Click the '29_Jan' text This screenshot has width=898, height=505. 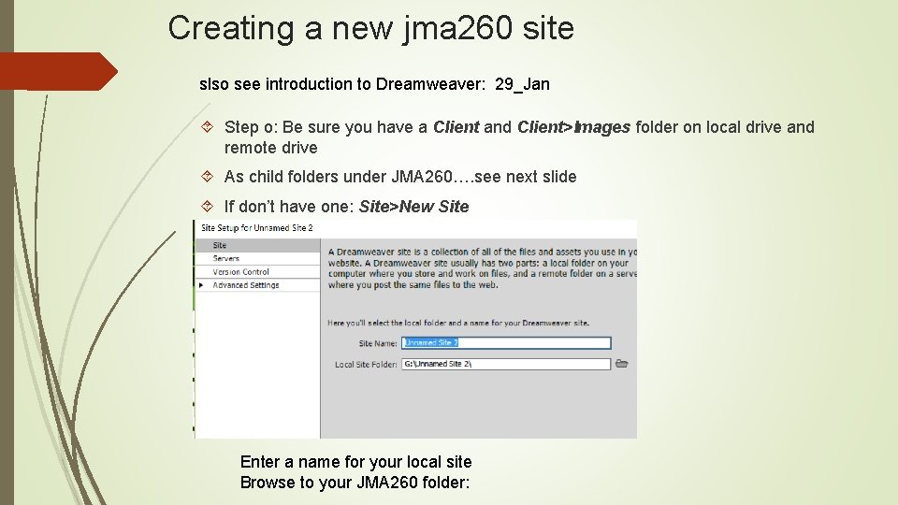(x=522, y=84)
